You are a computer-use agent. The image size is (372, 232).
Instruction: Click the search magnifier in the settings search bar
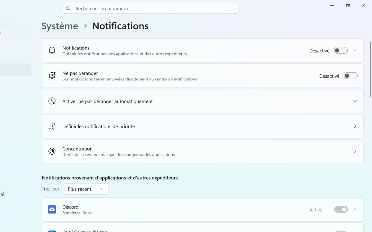(68, 8)
